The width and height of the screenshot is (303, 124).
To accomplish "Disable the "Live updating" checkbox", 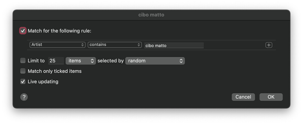I will coord(23,82).
